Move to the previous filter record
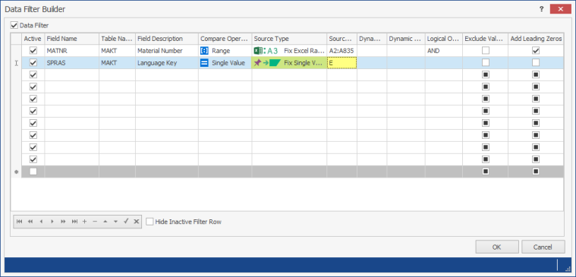The image size is (576, 277). (41, 222)
